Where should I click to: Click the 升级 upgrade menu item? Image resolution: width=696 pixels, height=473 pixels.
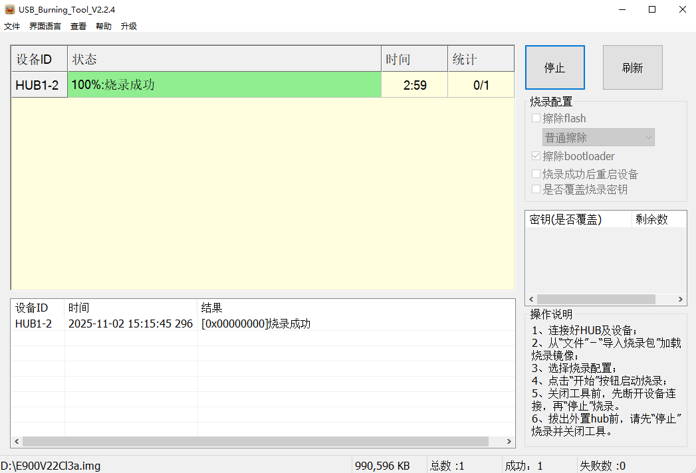[x=128, y=26]
